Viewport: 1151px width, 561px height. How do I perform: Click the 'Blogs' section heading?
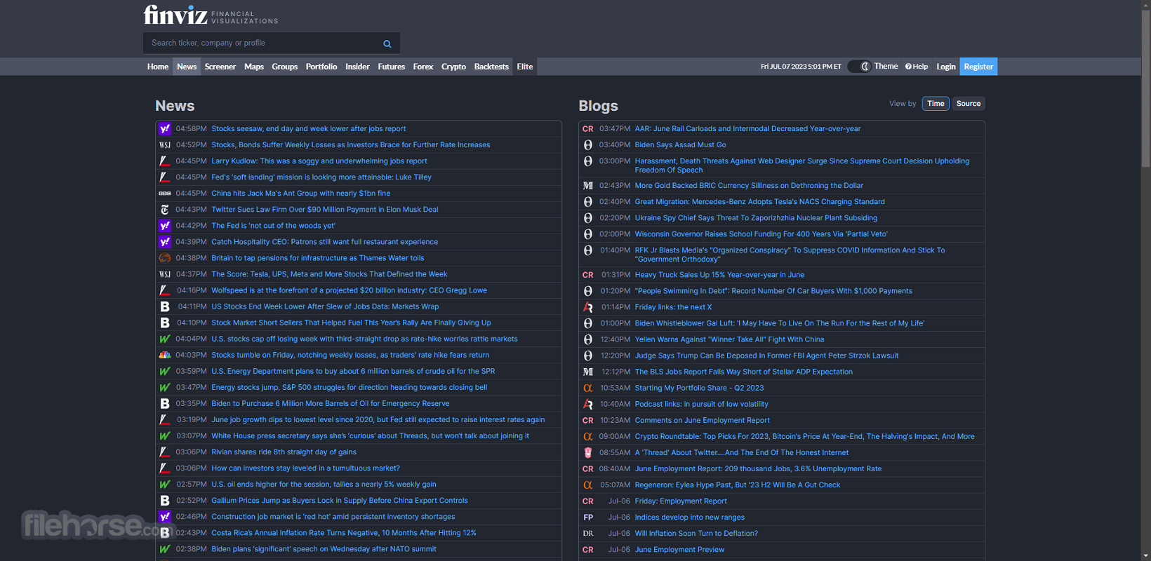[x=599, y=106]
